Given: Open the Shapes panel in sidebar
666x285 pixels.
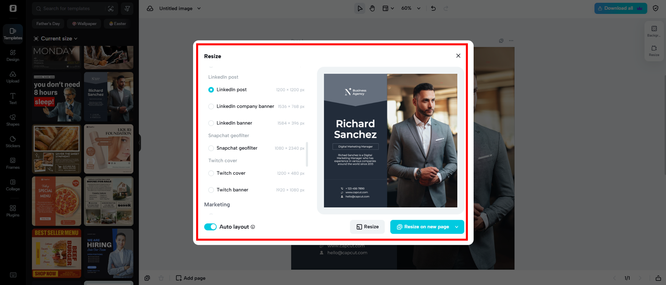Looking at the screenshot, I should pyautogui.click(x=13, y=120).
